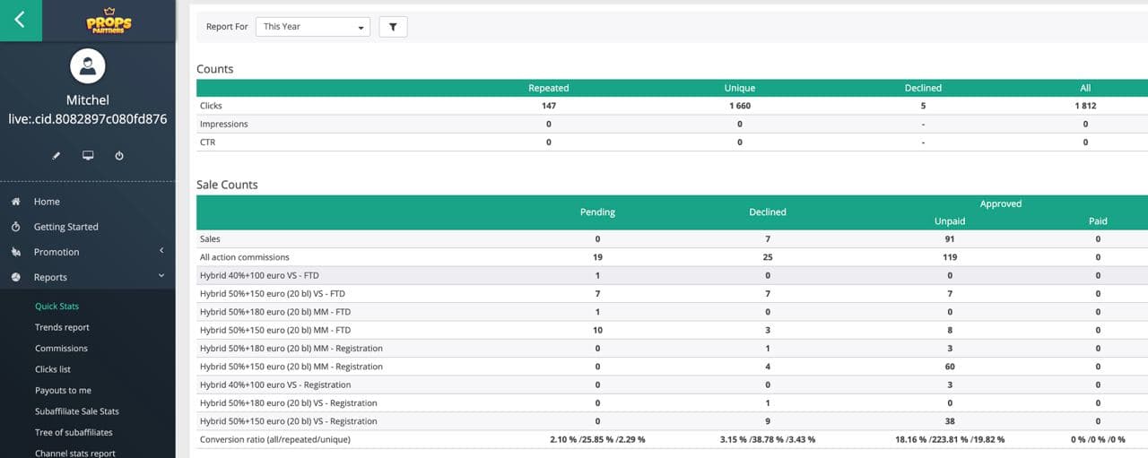This screenshot has height=458, width=1148.
Task: Click the CTR row label
Action: coord(207,143)
